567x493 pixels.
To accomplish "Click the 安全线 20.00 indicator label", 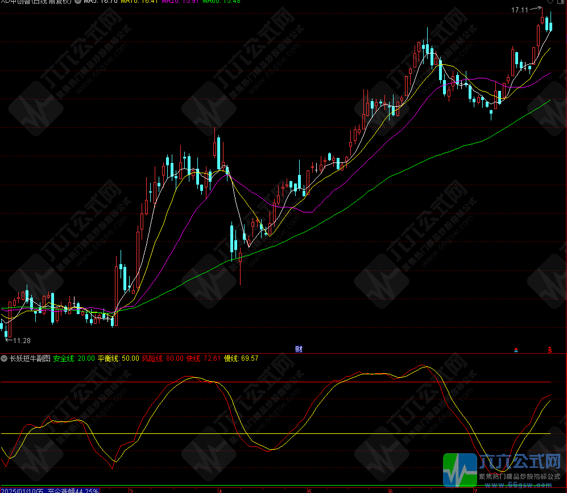I will (x=74, y=358).
